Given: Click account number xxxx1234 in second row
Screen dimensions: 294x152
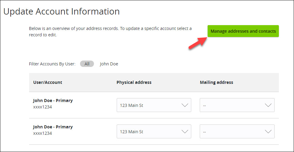Looking at the screenshot, I should [x=42, y=133].
